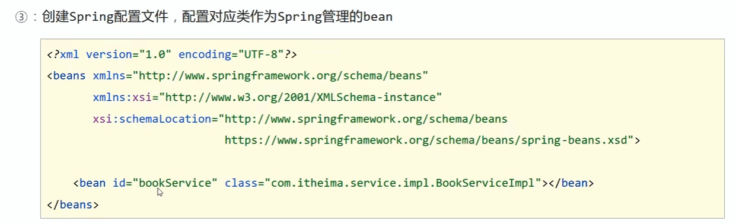Click the version="1.0" attribute
Viewport: 736px width, 224px height.
coord(129,55)
